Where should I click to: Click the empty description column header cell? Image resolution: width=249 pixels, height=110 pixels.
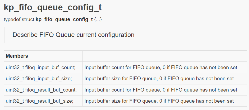pyautogui.click(x=165, y=56)
